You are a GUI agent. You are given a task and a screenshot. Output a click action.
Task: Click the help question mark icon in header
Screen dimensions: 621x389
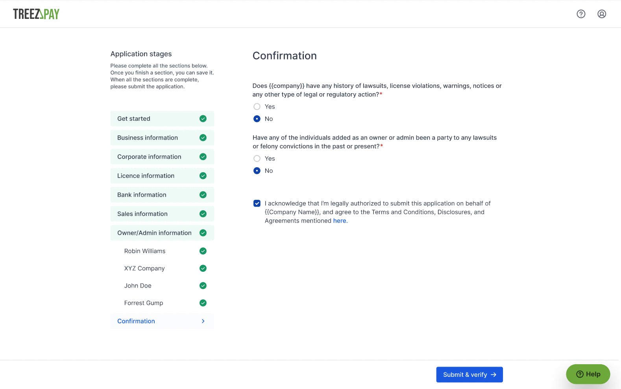[x=581, y=14]
